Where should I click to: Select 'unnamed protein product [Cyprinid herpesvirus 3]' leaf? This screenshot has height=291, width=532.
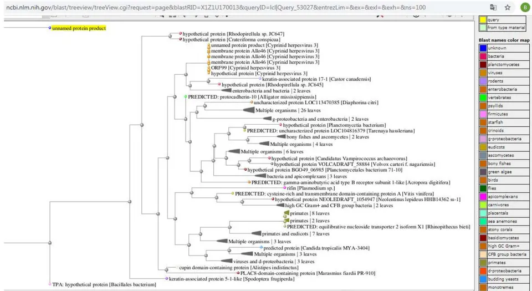point(265,45)
